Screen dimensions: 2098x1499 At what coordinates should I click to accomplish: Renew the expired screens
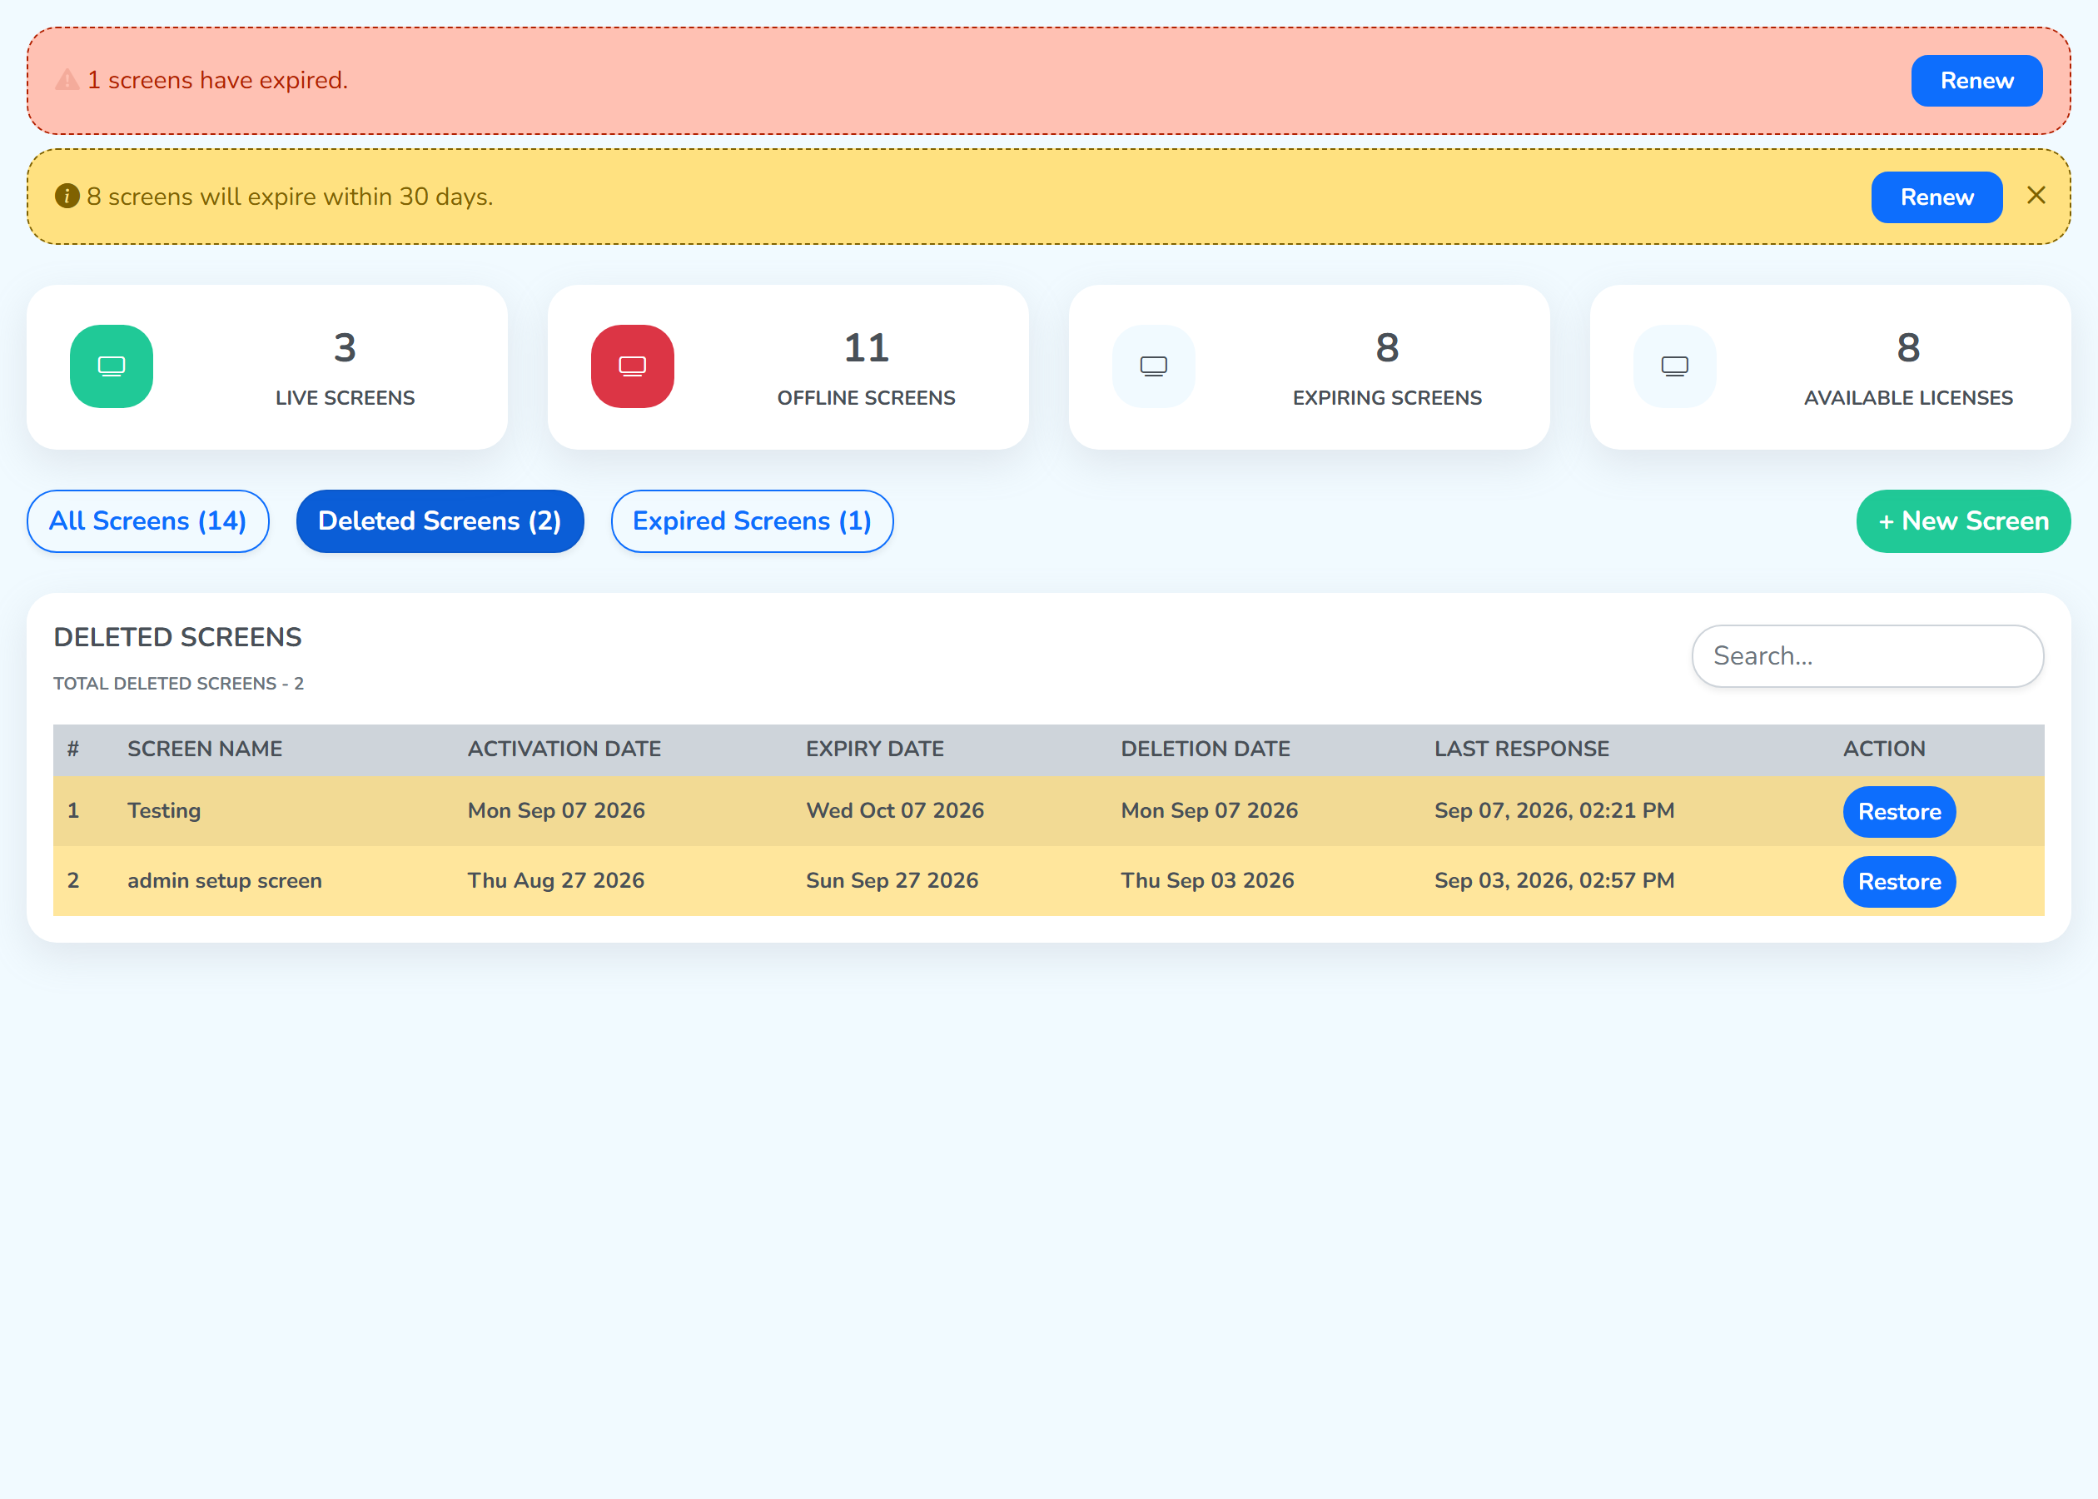point(1976,80)
